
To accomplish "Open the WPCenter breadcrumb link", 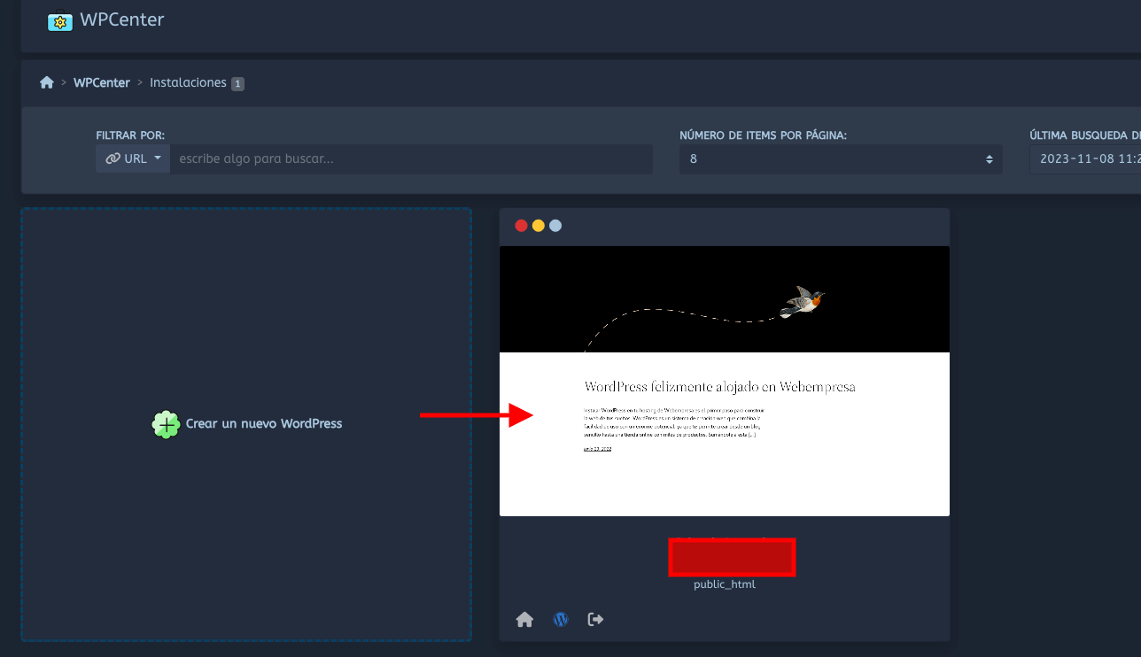I will click(x=102, y=82).
